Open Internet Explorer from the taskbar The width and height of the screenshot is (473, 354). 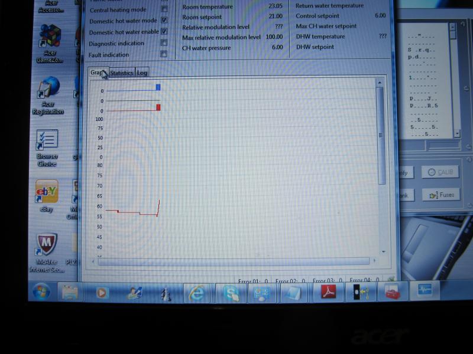coord(196,292)
